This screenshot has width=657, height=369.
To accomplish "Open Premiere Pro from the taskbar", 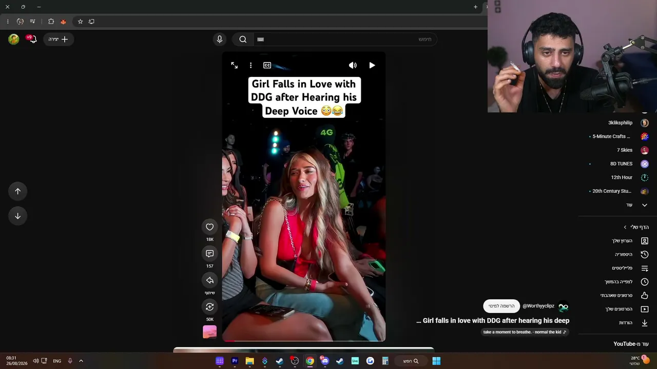I will point(235,361).
